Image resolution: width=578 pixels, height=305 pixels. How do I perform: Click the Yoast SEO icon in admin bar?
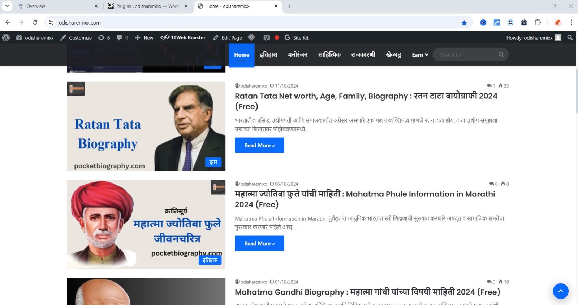(x=267, y=37)
